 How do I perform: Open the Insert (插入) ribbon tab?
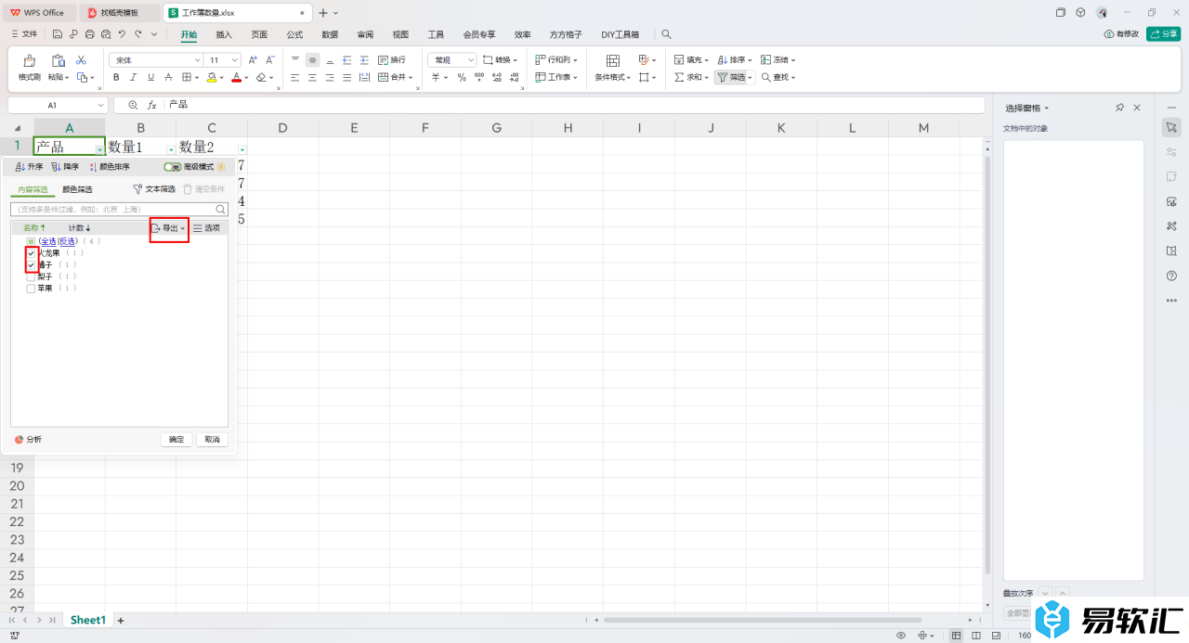click(x=224, y=34)
